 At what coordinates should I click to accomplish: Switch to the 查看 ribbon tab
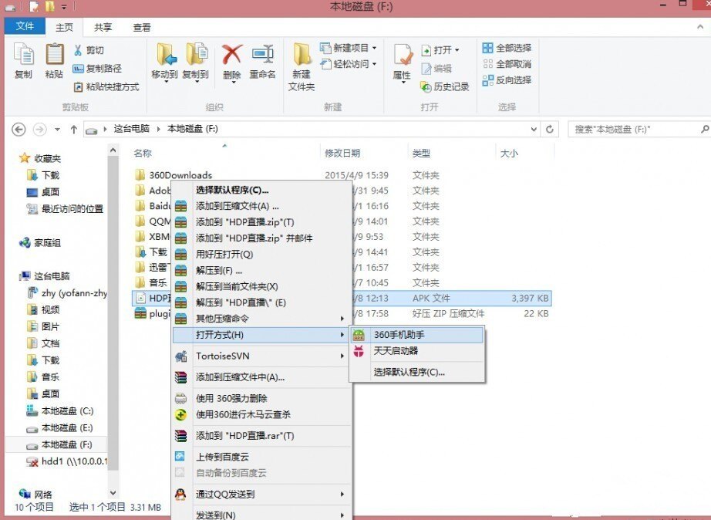(142, 27)
